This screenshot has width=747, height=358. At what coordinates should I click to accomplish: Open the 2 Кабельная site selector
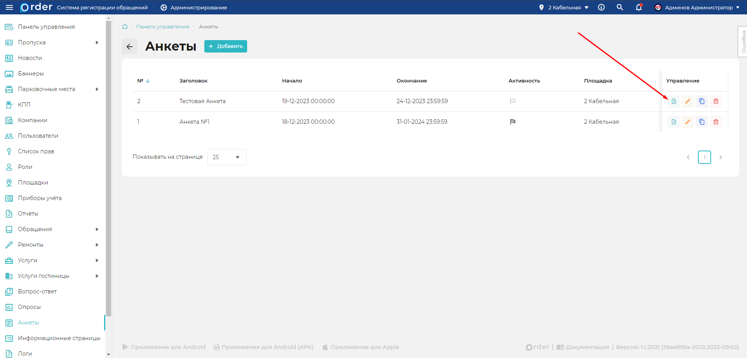click(564, 7)
